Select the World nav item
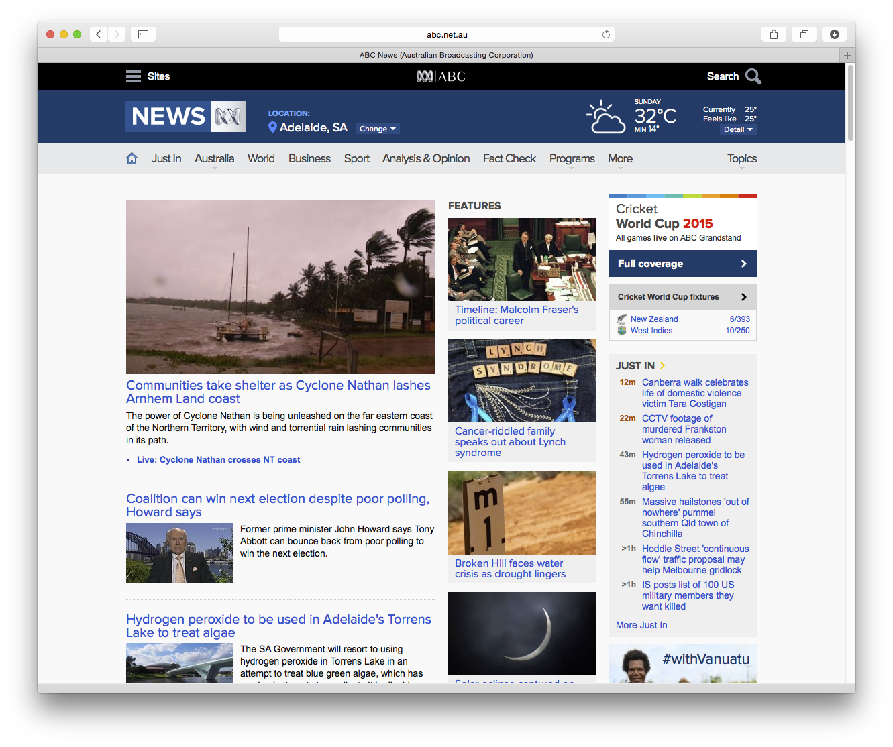Viewport: 893px width, 747px height. [261, 158]
